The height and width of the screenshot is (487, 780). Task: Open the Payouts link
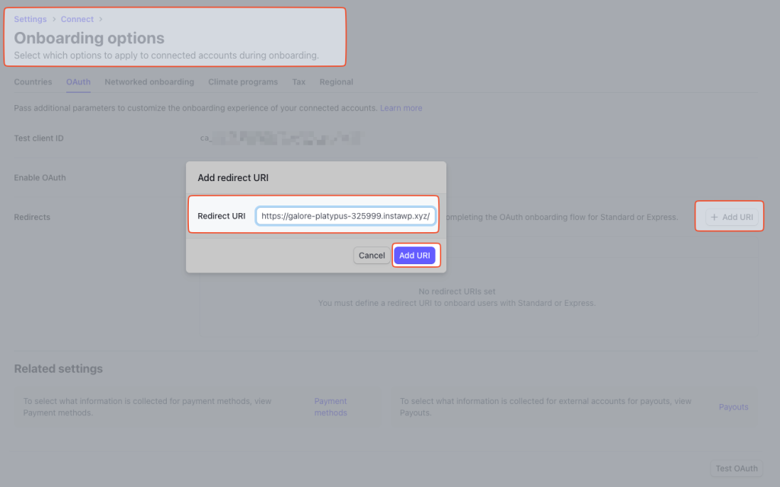pos(734,407)
